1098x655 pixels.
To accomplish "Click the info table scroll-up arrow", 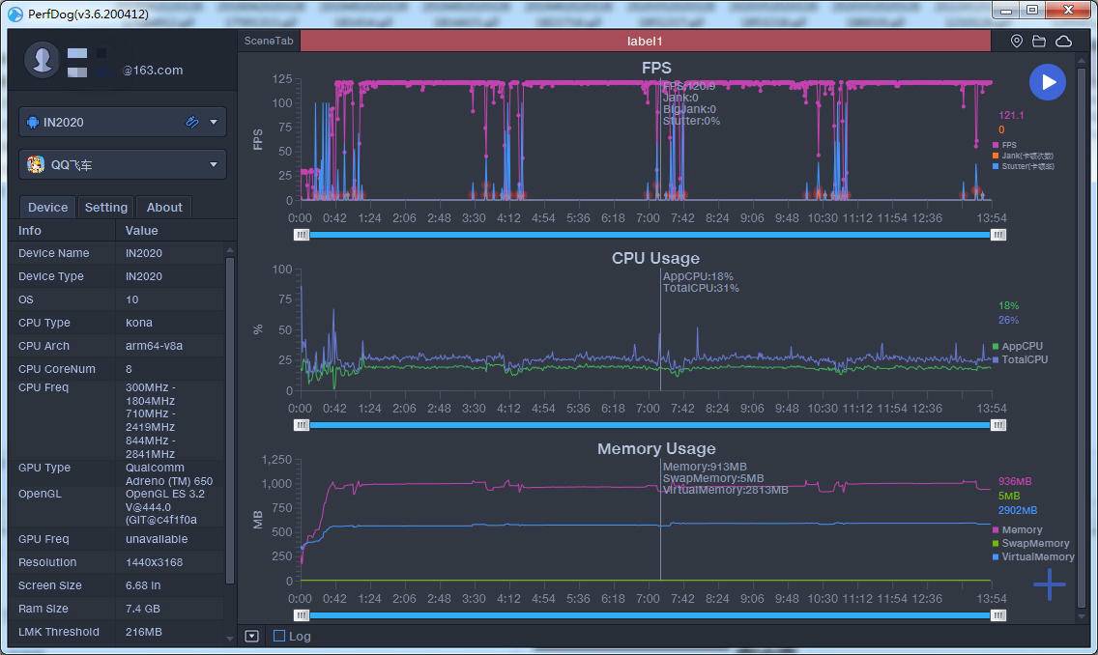I will (x=230, y=250).
